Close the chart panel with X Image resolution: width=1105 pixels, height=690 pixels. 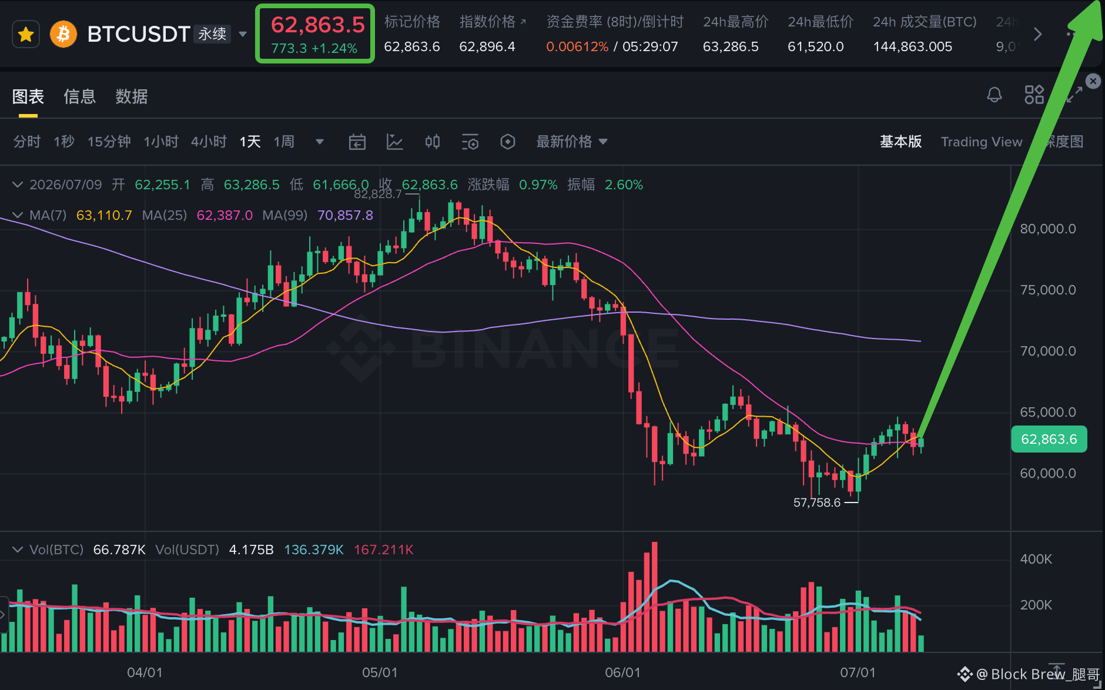click(1093, 81)
